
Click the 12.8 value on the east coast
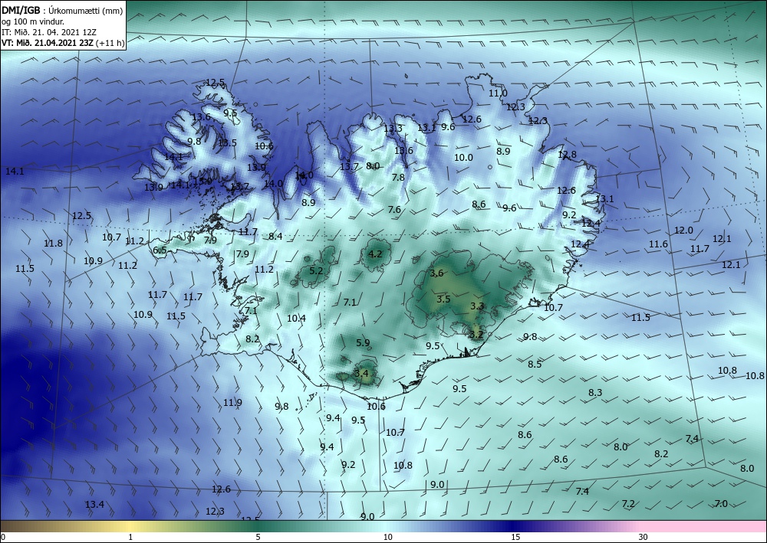(x=567, y=154)
